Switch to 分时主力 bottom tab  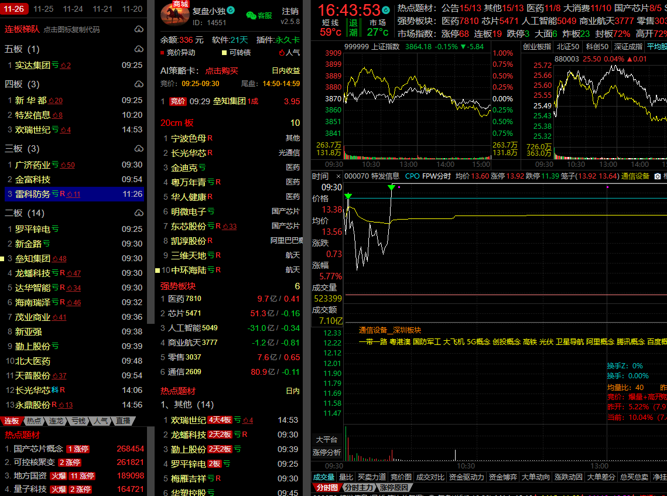click(358, 487)
